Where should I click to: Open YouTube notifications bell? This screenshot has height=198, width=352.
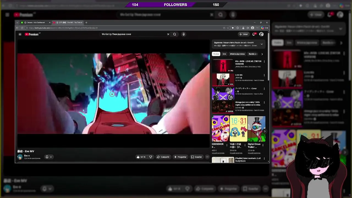click(x=254, y=34)
